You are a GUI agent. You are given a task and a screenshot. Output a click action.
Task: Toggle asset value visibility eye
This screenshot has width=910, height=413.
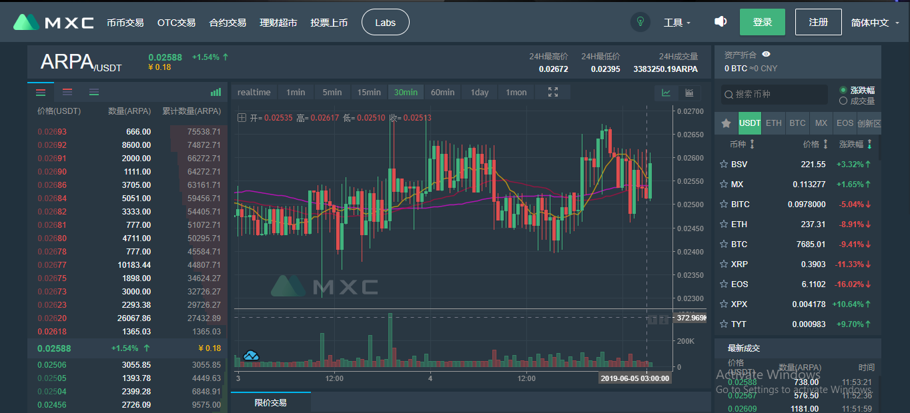[766, 55]
